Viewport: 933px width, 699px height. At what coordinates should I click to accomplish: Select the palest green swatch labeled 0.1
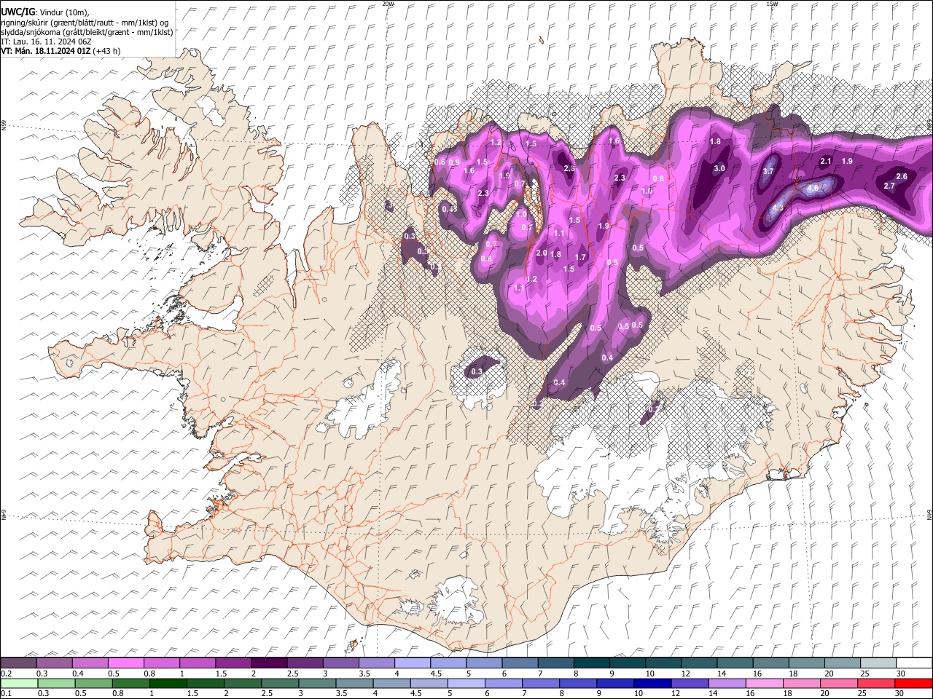click(19, 683)
